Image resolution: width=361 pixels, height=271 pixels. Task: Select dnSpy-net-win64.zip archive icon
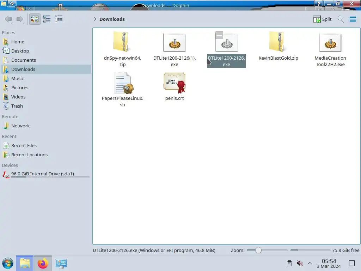coord(122,42)
